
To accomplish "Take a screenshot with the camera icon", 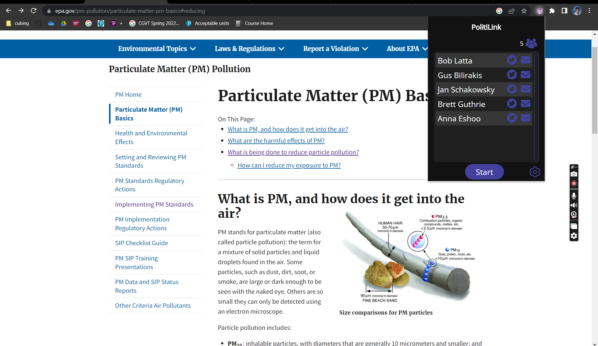I will (574, 174).
